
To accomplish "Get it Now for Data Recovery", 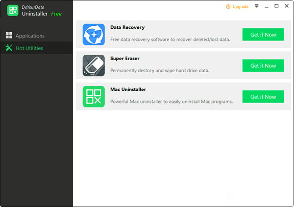I will click(263, 35).
